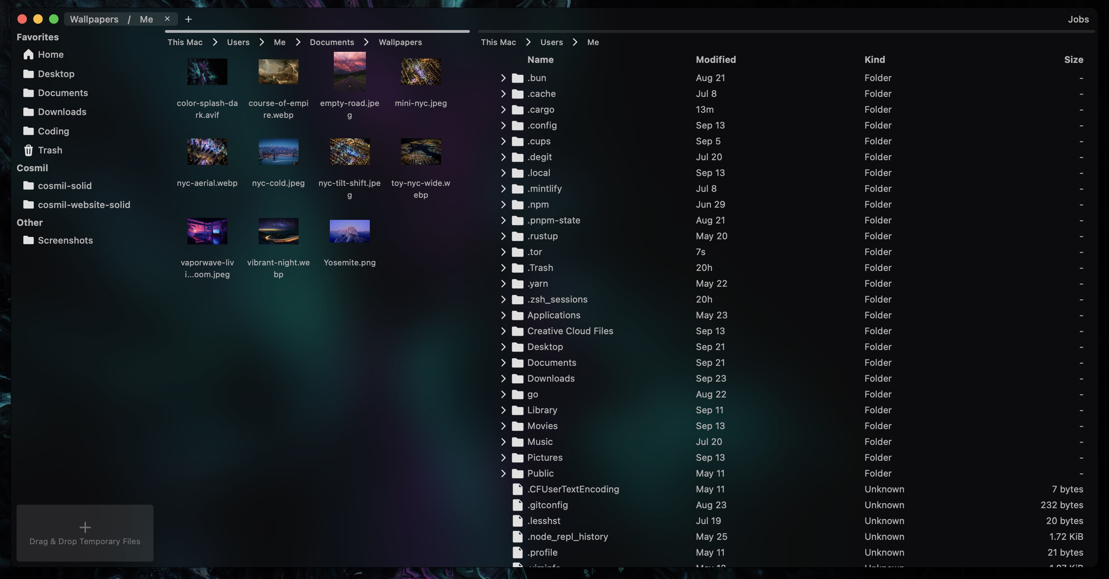This screenshot has width=1109, height=579.
Task: Expand the .config folder chevron
Action: [503, 125]
